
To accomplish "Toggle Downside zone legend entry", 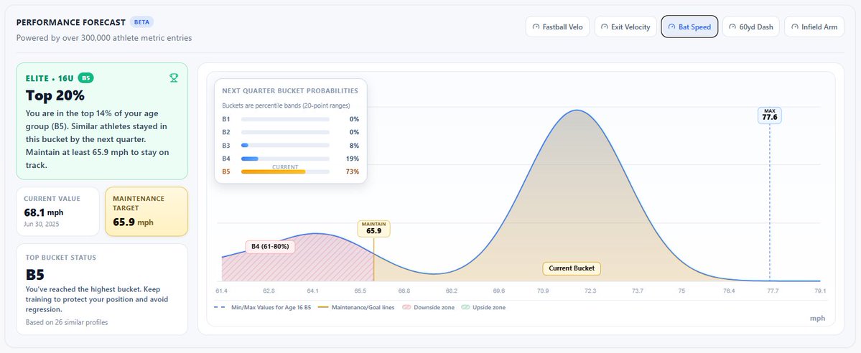I will (x=428, y=307).
